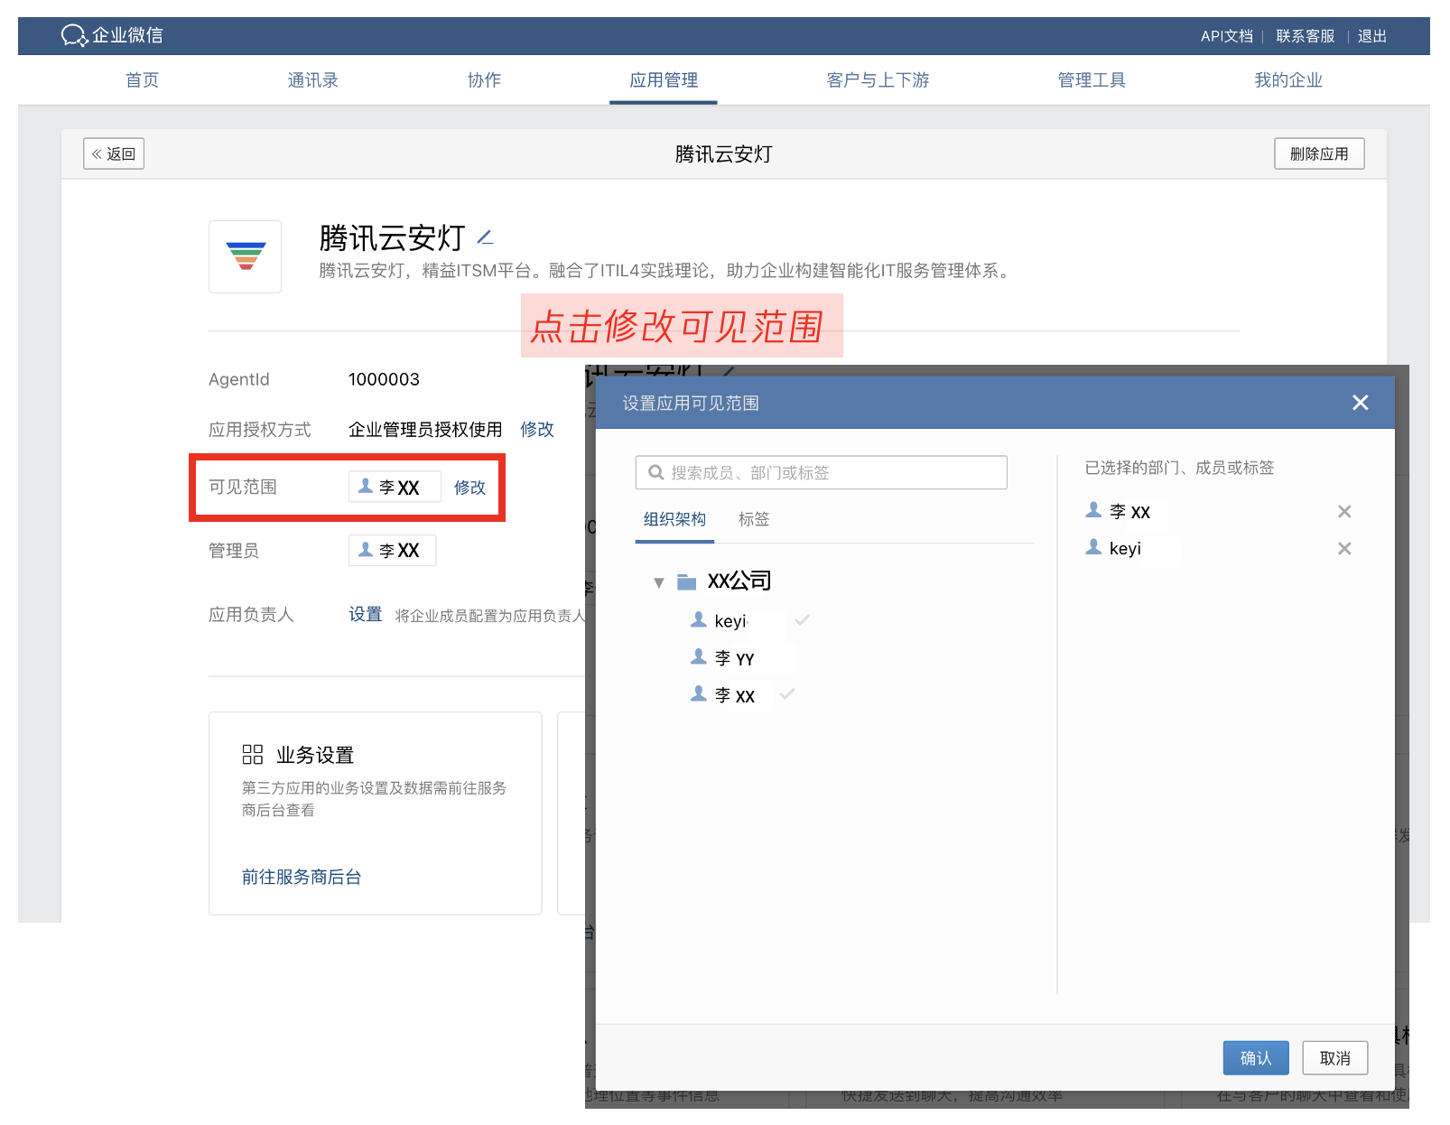Click the search magnifier icon in dialog

pyautogui.click(x=656, y=472)
